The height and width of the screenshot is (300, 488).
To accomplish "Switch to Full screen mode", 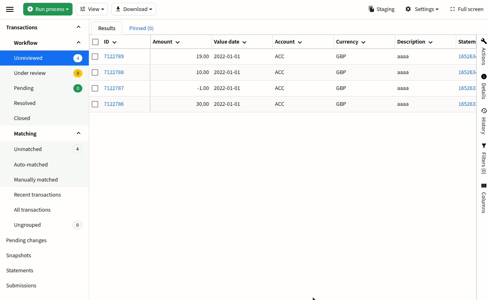I will click(466, 9).
